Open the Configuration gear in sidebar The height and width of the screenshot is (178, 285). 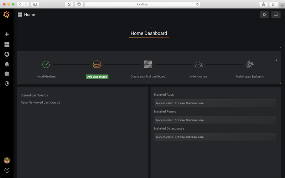click(7, 74)
